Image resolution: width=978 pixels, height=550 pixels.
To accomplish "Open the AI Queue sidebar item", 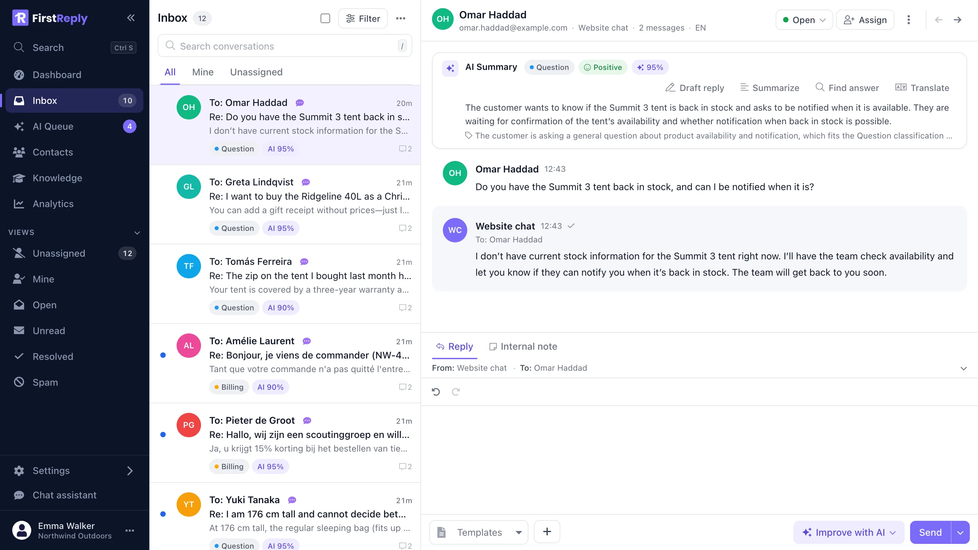I will [74, 126].
